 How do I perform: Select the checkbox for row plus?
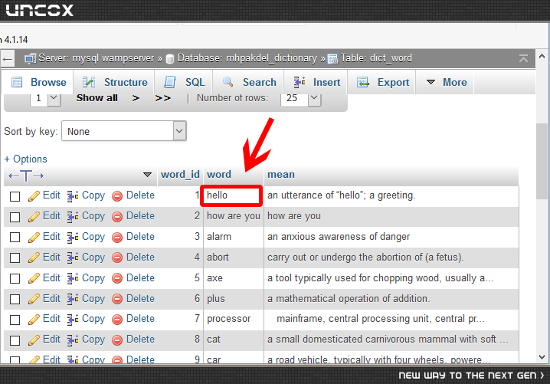pyautogui.click(x=15, y=299)
